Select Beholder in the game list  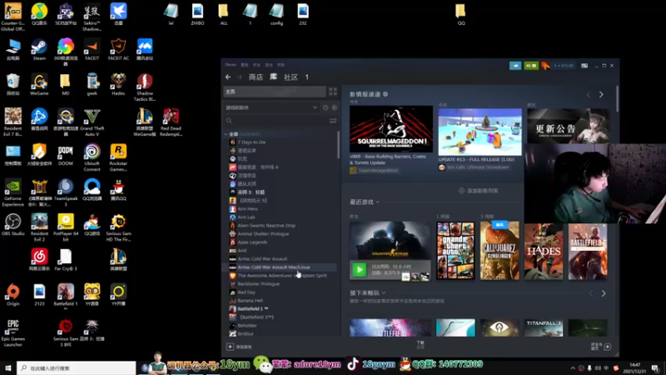[x=246, y=325]
